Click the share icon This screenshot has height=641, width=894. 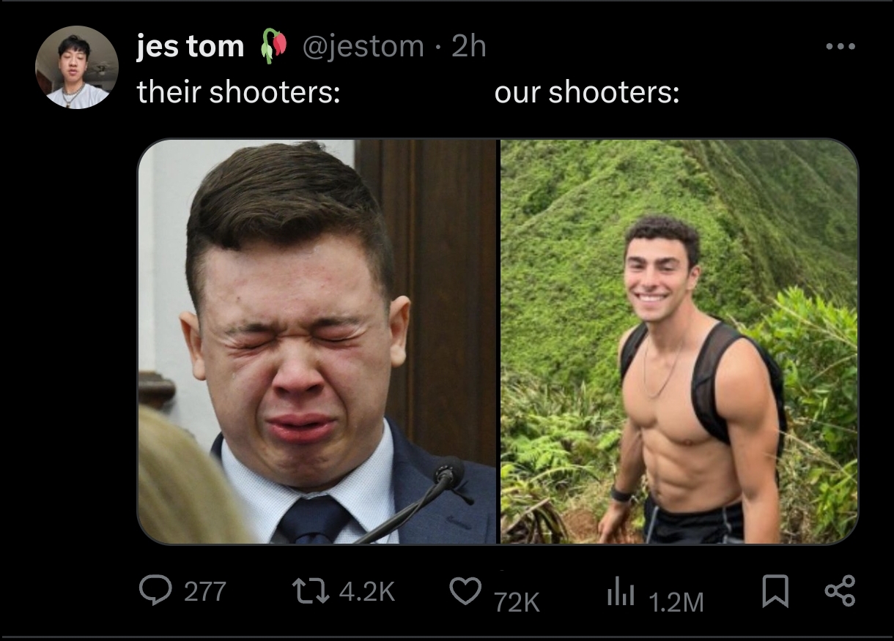(x=839, y=591)
